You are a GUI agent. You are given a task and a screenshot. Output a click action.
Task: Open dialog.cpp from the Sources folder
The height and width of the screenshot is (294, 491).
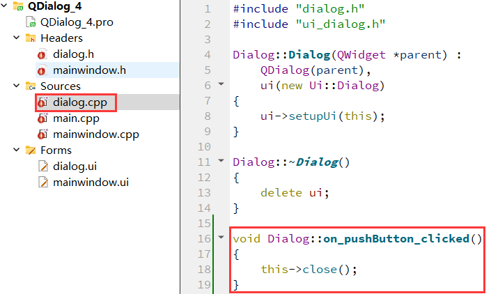[x=80, y=102]
